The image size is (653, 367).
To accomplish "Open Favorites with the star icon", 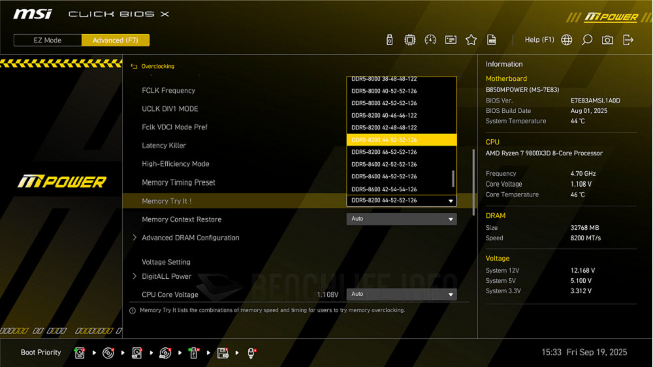I will [x=471, y=40].
